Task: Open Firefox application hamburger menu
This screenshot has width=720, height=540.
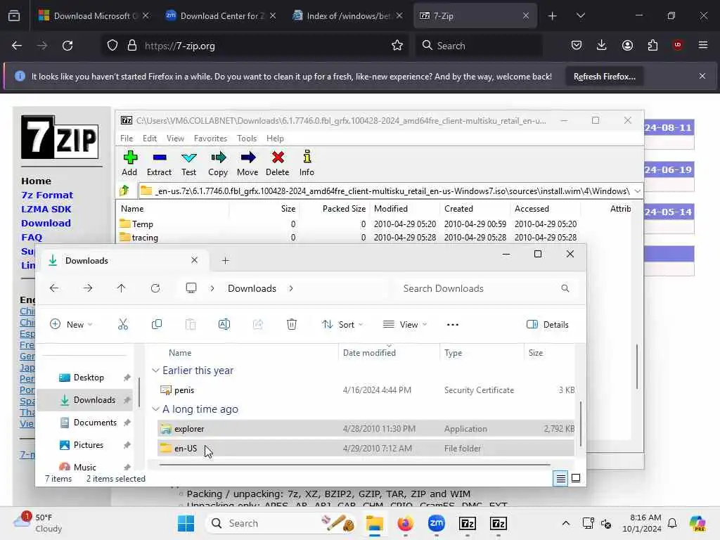Action: point(703,46)
